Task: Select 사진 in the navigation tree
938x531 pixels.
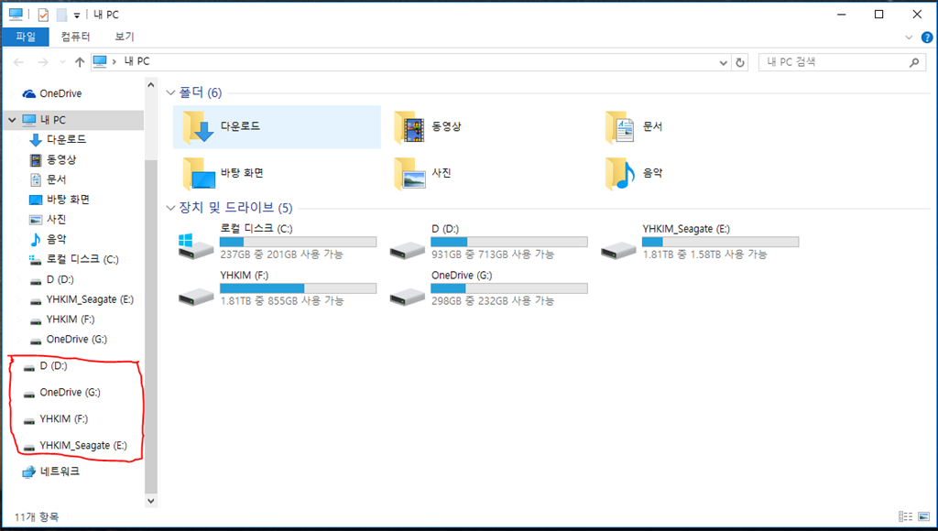Action: click(x=48, y=220)
